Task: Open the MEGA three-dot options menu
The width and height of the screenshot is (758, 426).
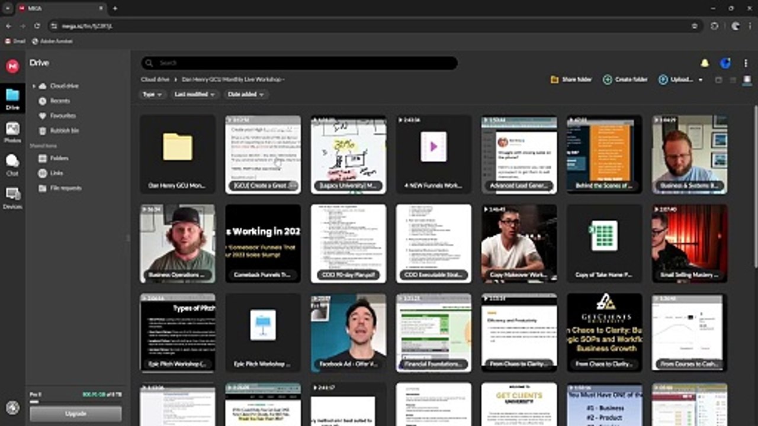Action: tap(746, 63)
